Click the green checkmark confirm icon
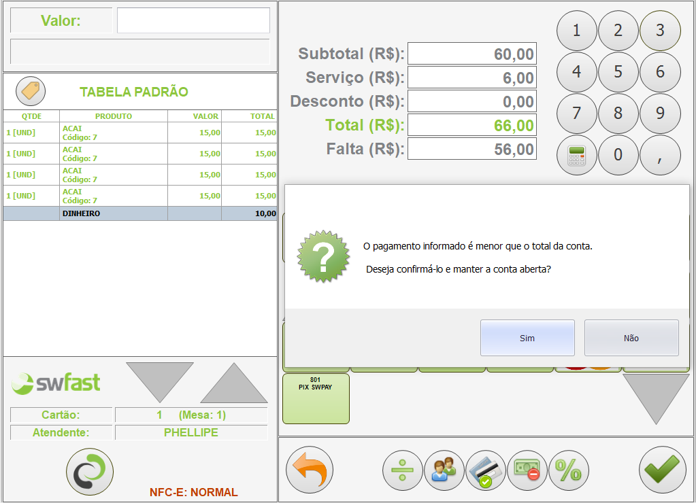696x503 pixels. (662, 470)
